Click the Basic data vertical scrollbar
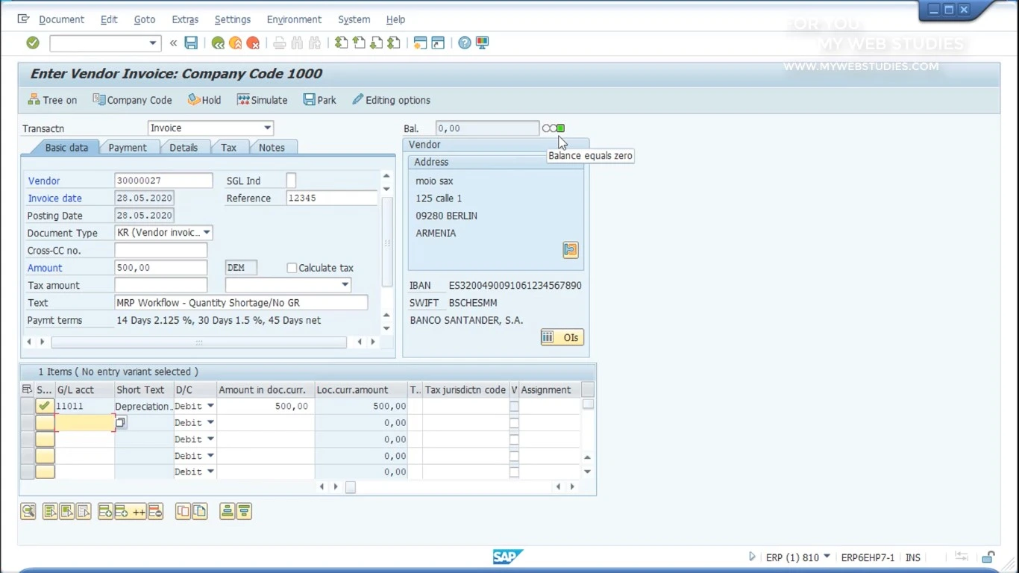This screenshot has width=1019, height=573. click(x=386, y=242)
